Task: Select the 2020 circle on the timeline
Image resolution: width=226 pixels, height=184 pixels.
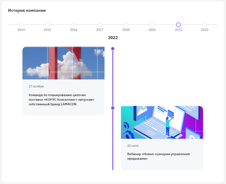Action: [x=126, y=25]
